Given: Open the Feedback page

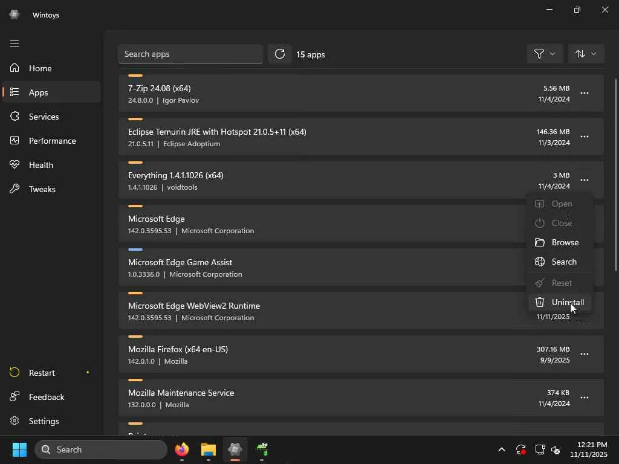Looking at the screenshot, I should (51, 397).
